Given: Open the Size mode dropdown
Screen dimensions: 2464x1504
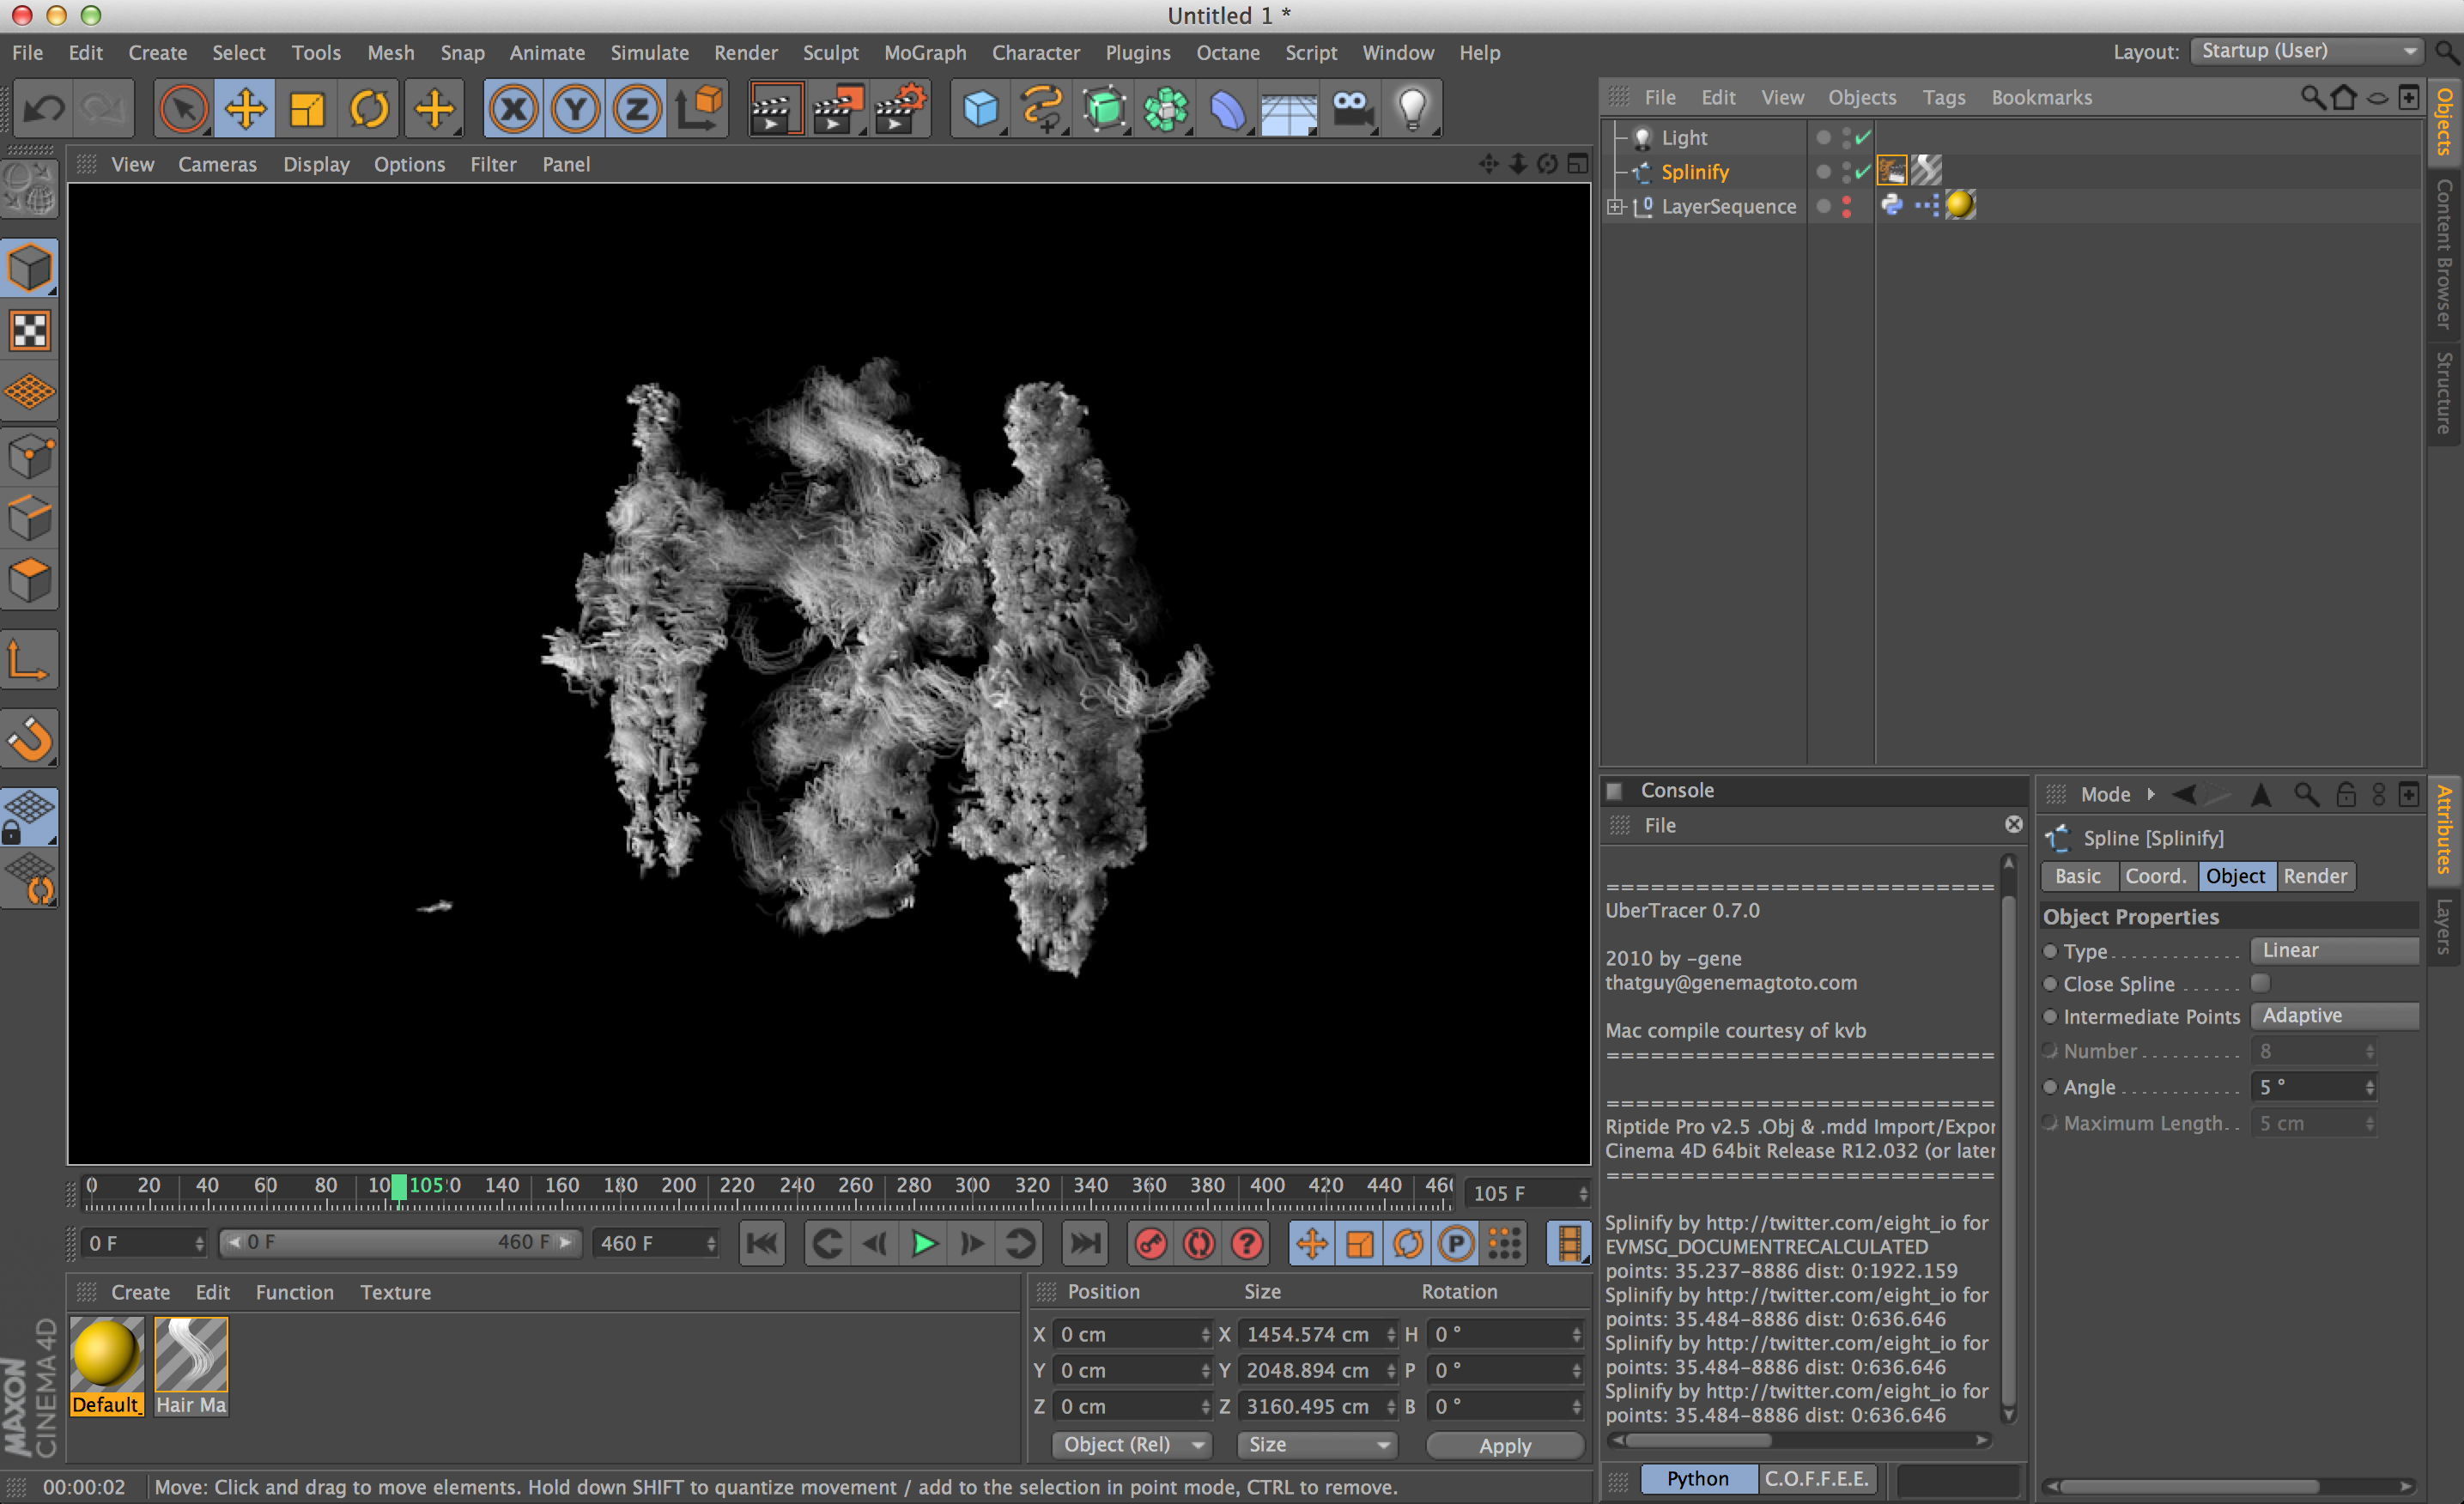Looking at the screenshot, I should point(1316,1445).
